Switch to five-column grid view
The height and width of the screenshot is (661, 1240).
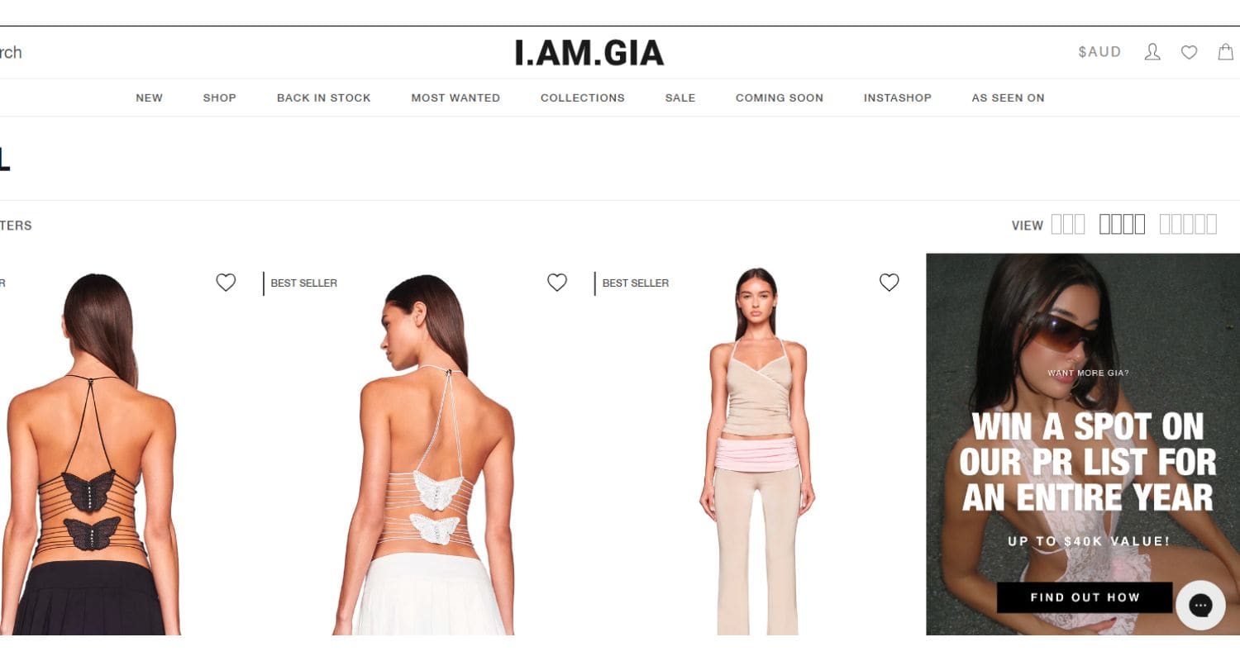pyautogui.click(x=1188, y=224)
